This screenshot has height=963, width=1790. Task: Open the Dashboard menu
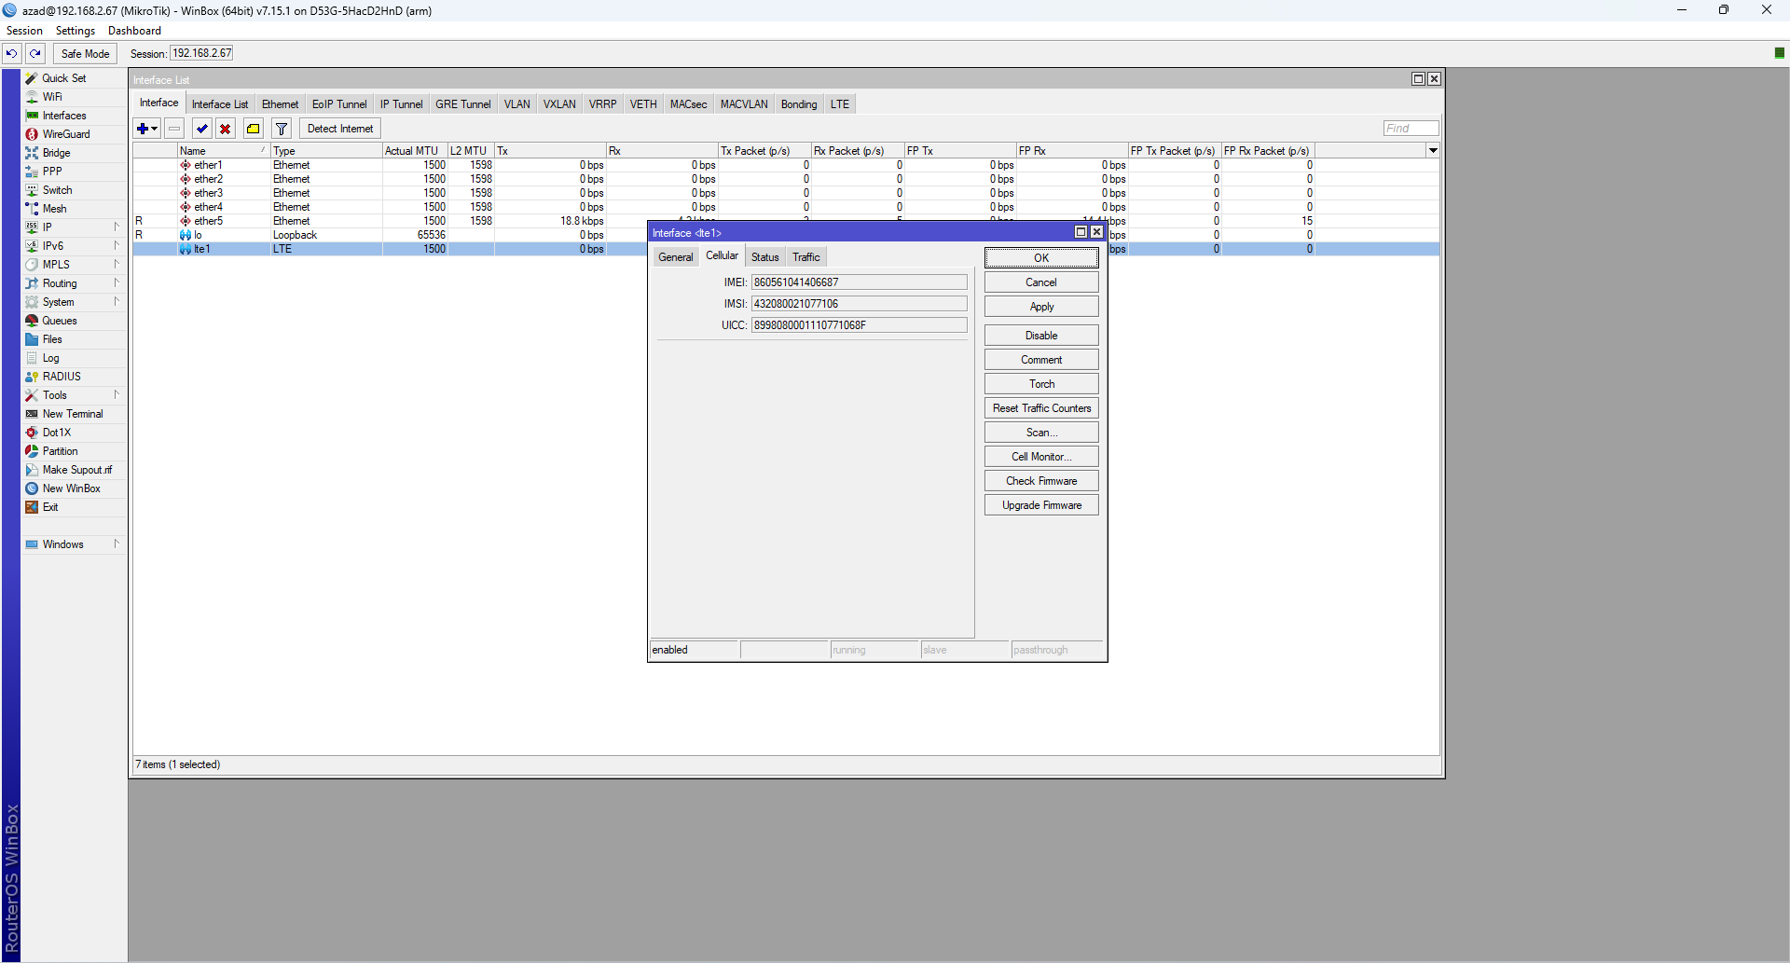(134, 31)
